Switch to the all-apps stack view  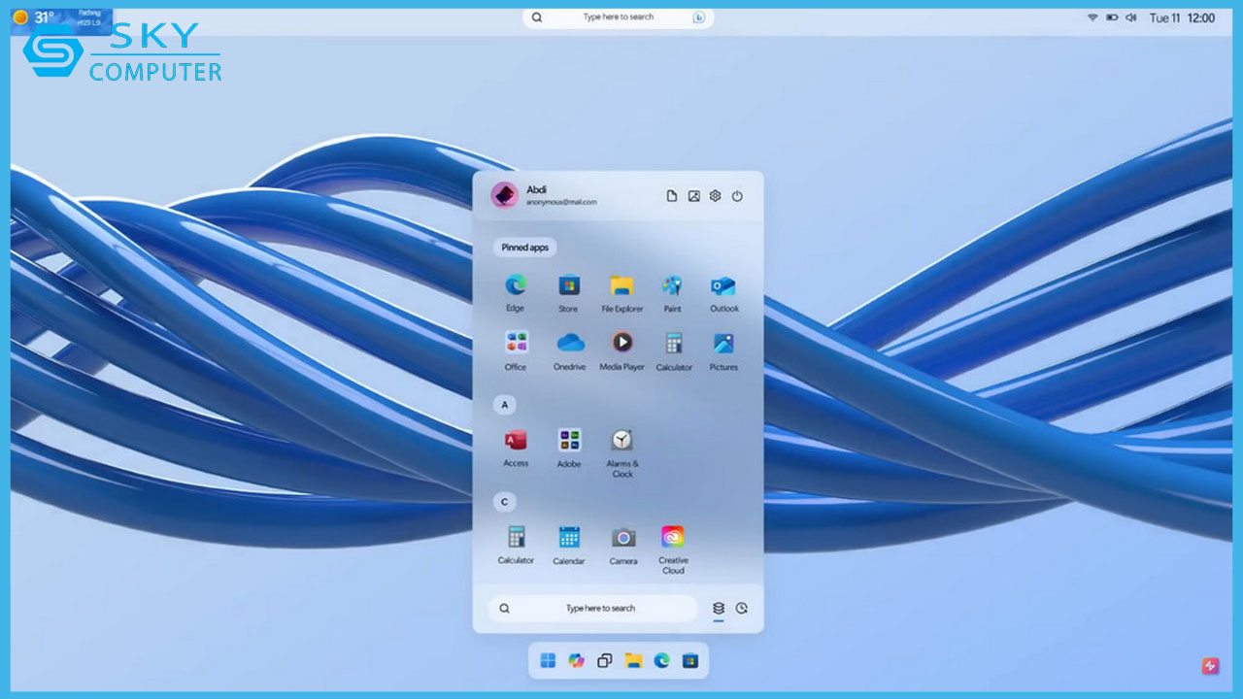click(x=719, y=608)
